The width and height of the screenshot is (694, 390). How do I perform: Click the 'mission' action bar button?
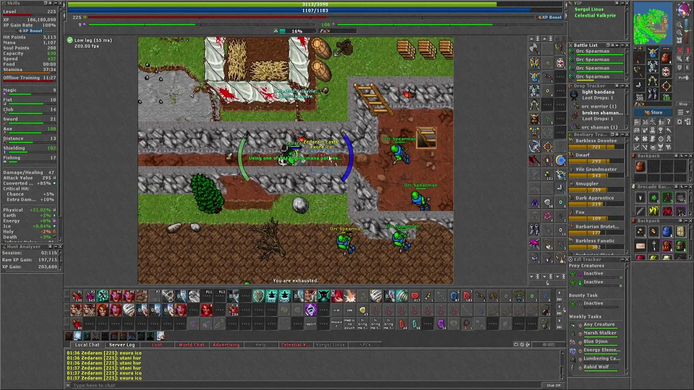[336, 324]
